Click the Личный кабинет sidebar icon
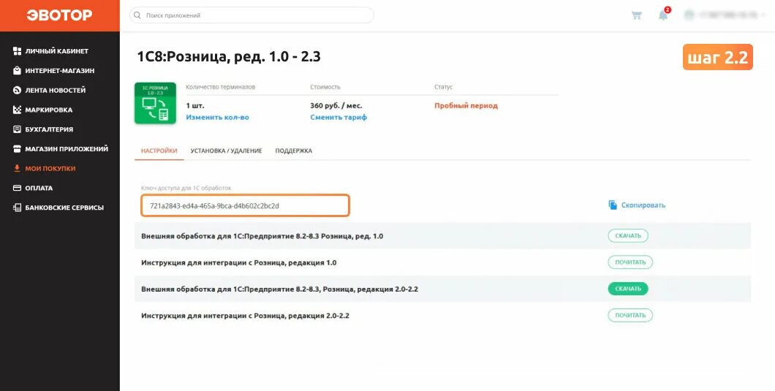775x391 pixels. (x=17, y=51)
